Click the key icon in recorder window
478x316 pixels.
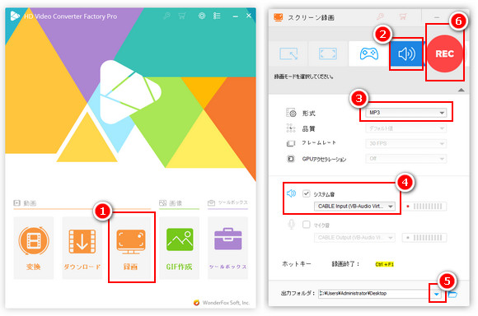pos(380,16)
